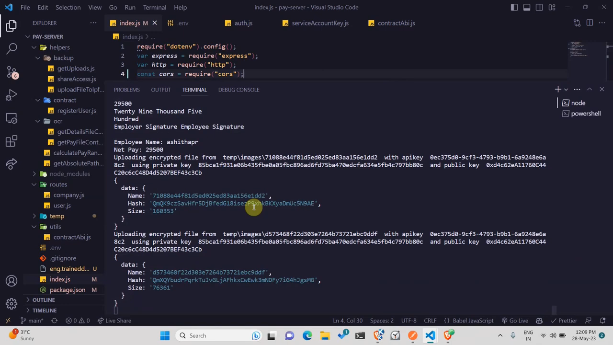Collapse the utils folder

coord(64,227)
